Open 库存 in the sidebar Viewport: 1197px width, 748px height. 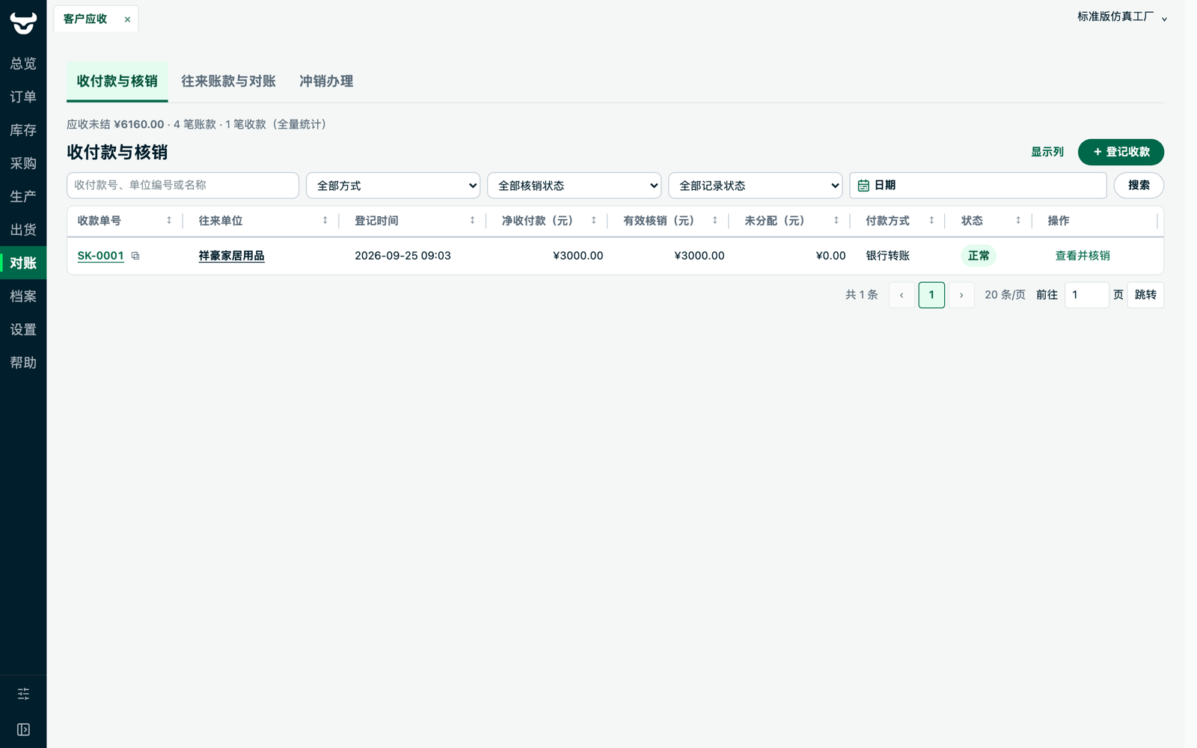pyautogui.click(x=23, y=130)
